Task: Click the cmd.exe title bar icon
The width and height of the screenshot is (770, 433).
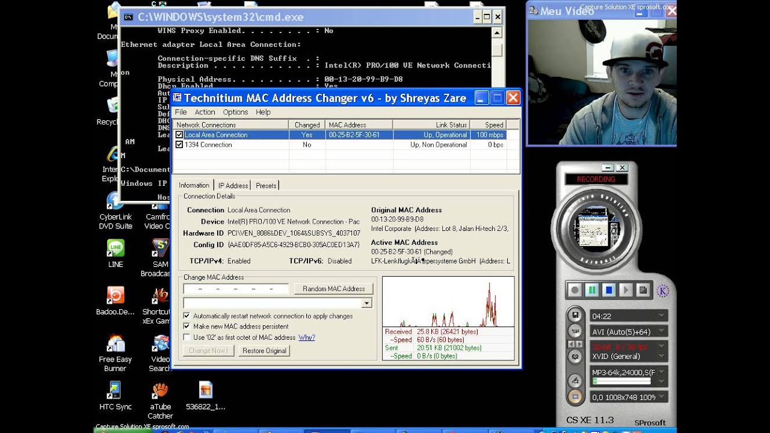Action: pos(128,17)
